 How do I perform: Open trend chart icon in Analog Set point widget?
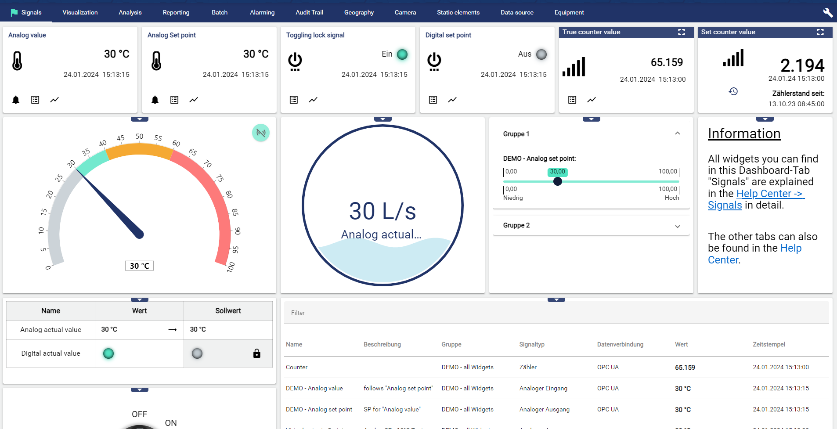194,100
